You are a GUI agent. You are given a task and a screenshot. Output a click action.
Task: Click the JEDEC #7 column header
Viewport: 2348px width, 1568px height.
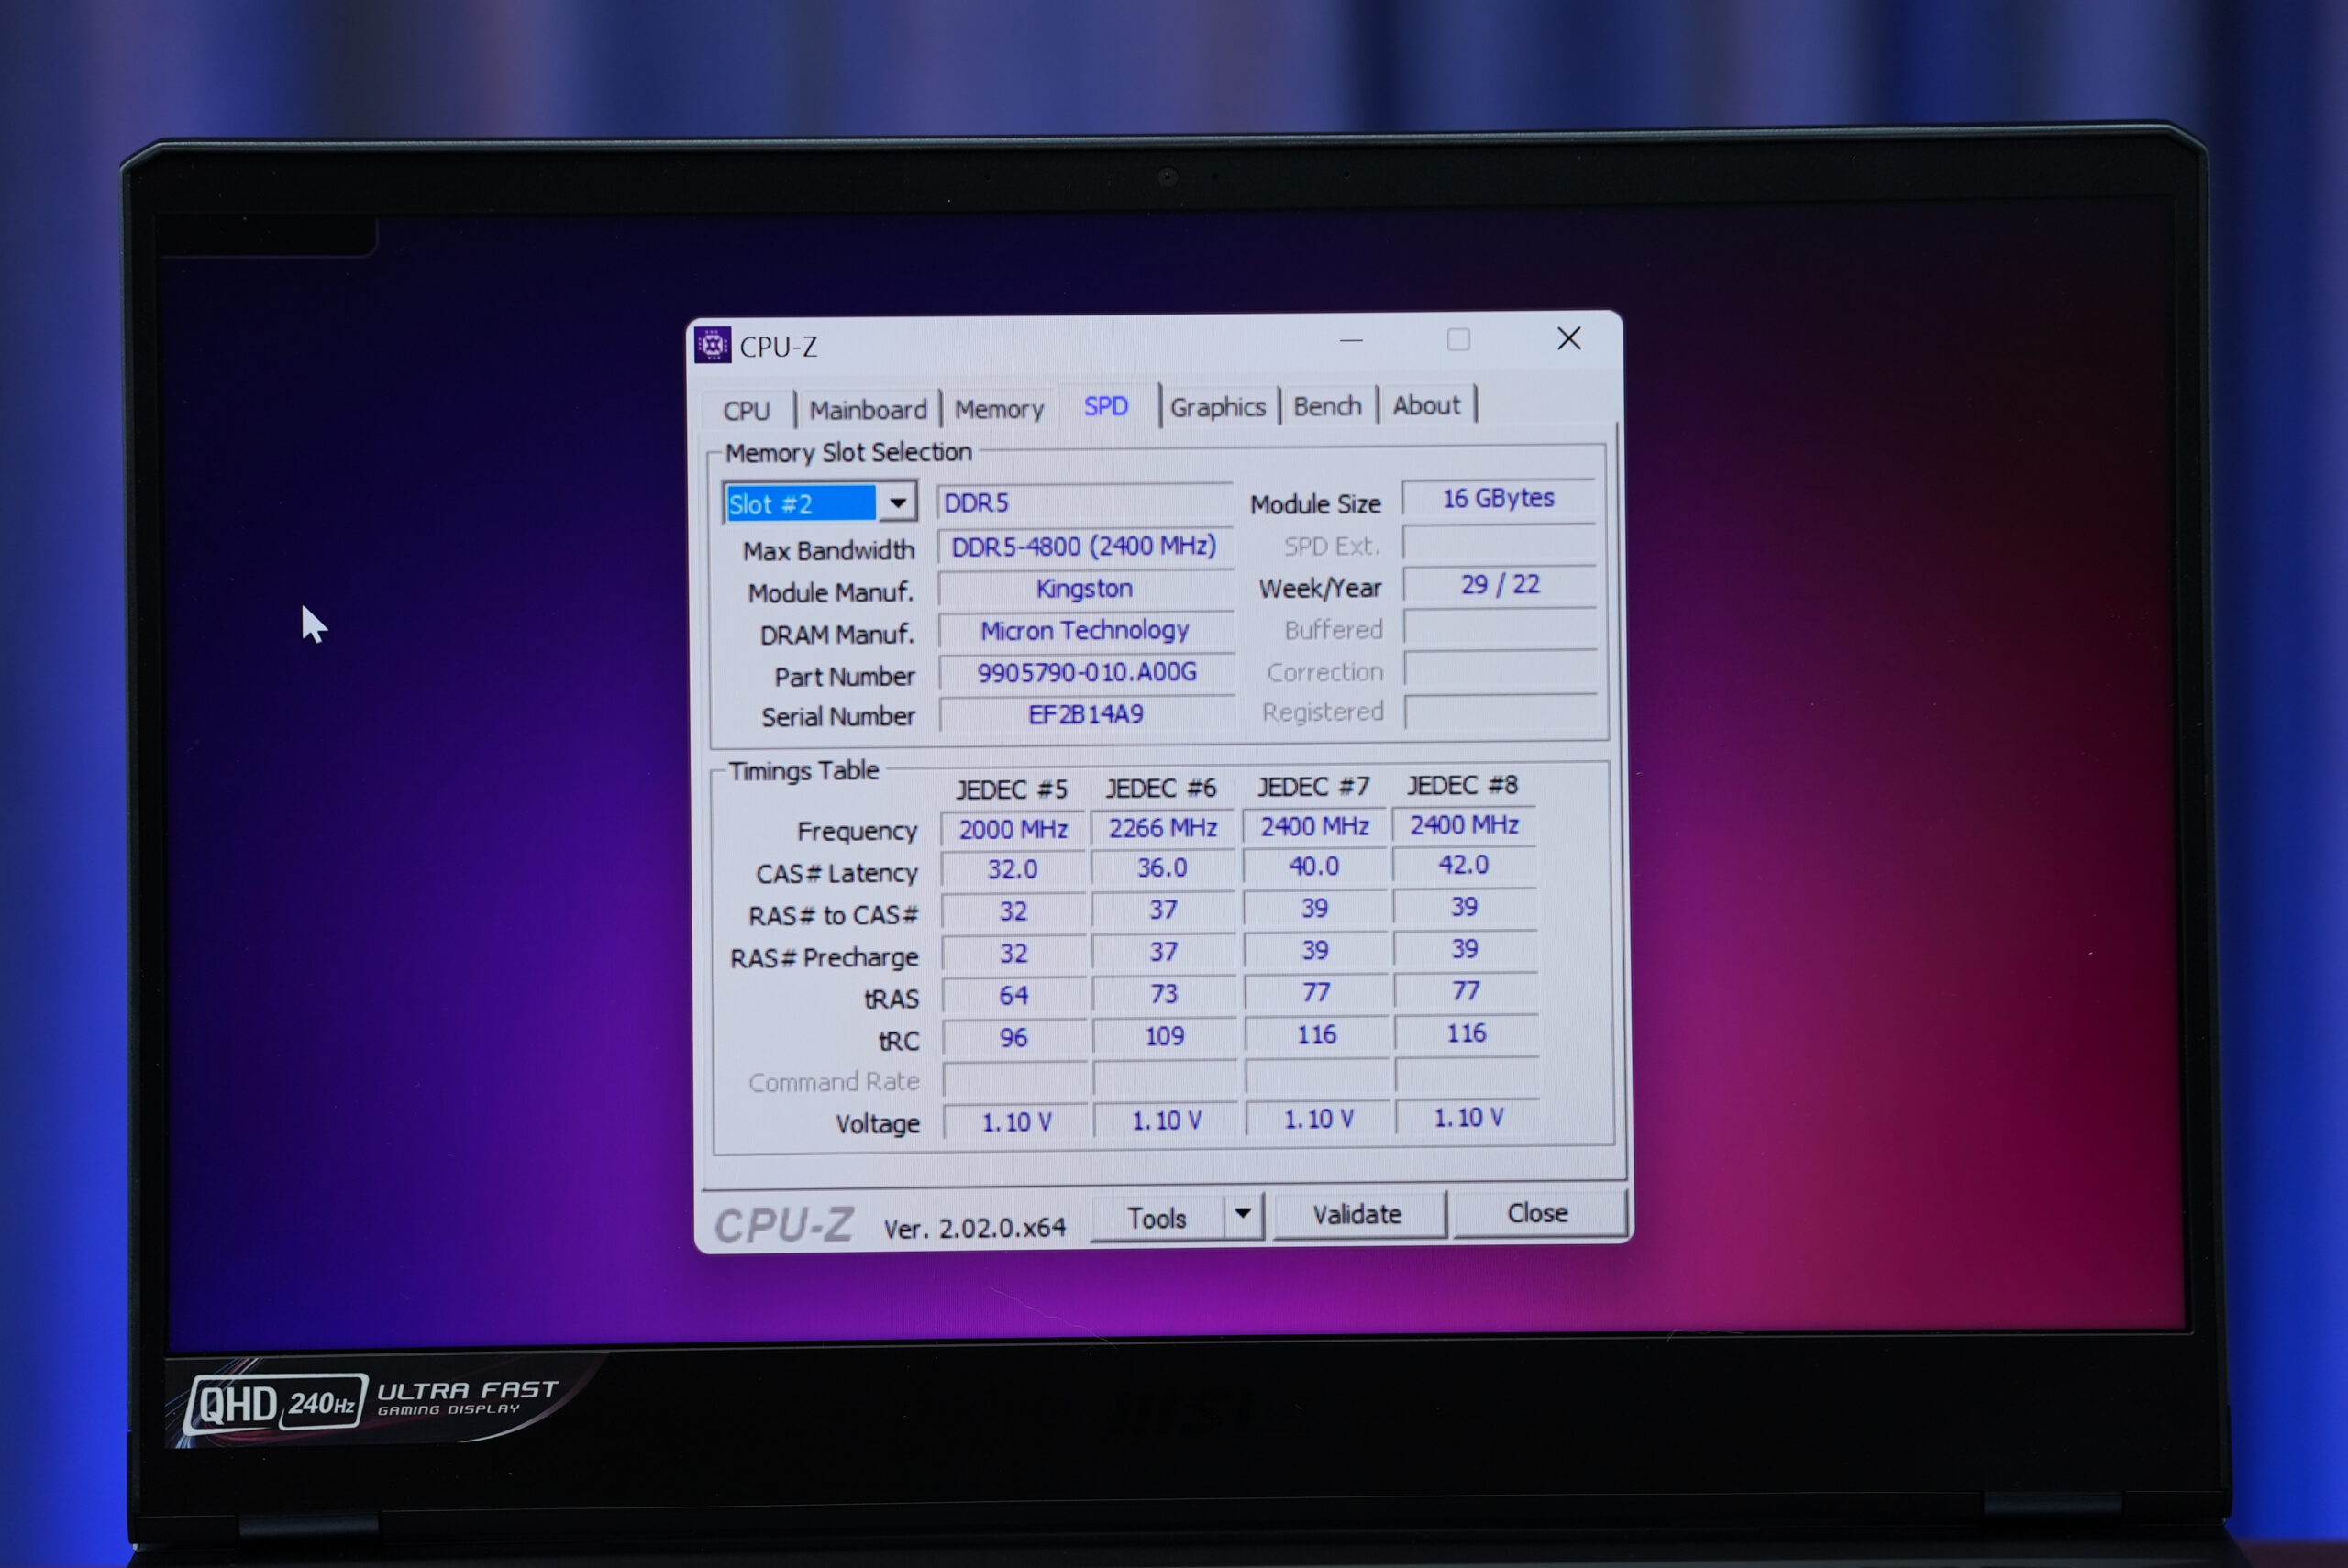pyautogui.click(x=1312, y=786)
